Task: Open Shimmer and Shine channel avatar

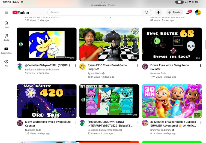Action: [x=145, y=123]
